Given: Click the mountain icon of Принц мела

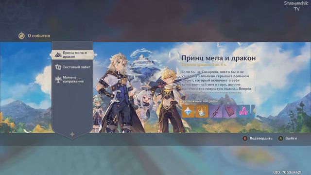Looking at the screenshot, I should (x=58, y=55).
